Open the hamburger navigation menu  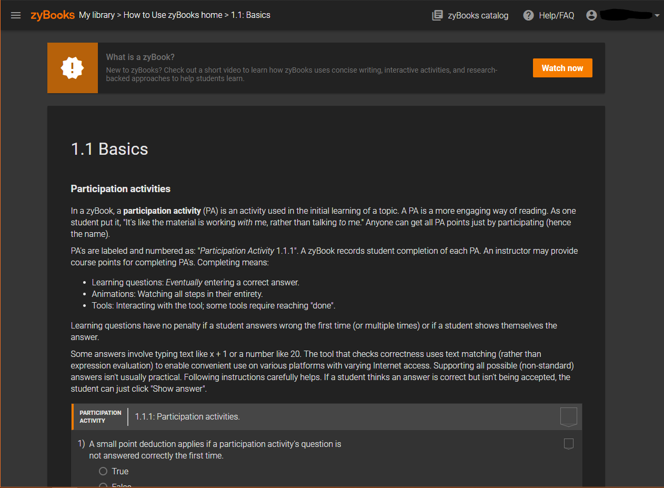16,15
